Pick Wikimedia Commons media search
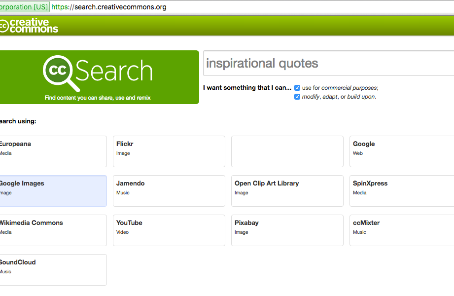This screenshot has height=296, width=454. [53, 230]
